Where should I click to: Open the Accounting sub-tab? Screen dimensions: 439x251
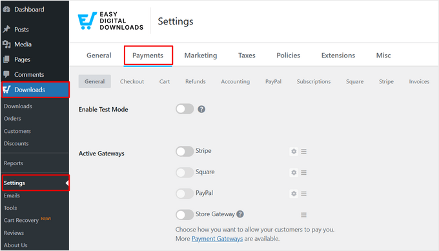click(x=235, y=81)
